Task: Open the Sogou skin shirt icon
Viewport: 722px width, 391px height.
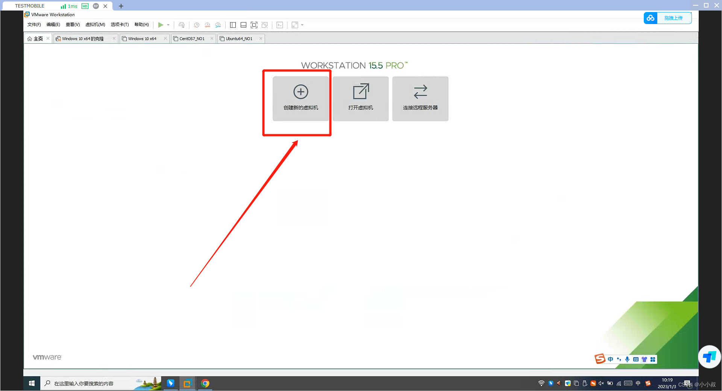Action: pos(644,359)
